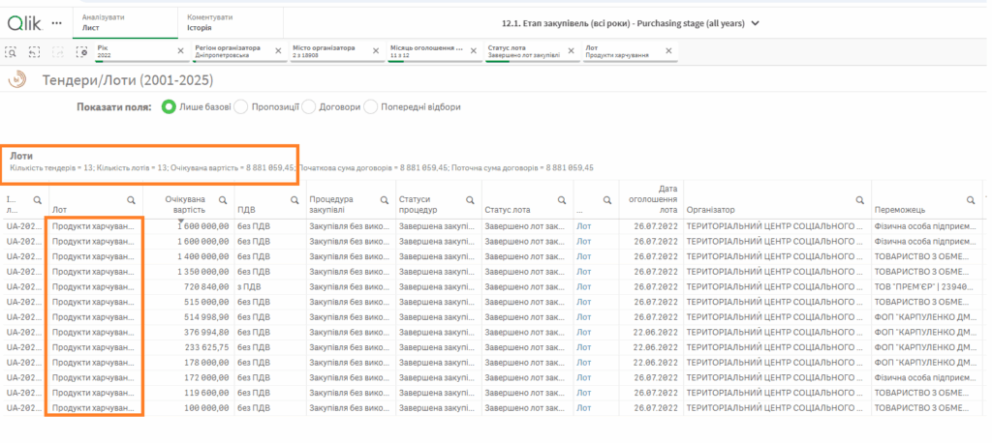This screenshot has height=443, width=992.
Task: Remove the Рік 2022 filter
Action: pyautogui.click(x=181, y=50)
